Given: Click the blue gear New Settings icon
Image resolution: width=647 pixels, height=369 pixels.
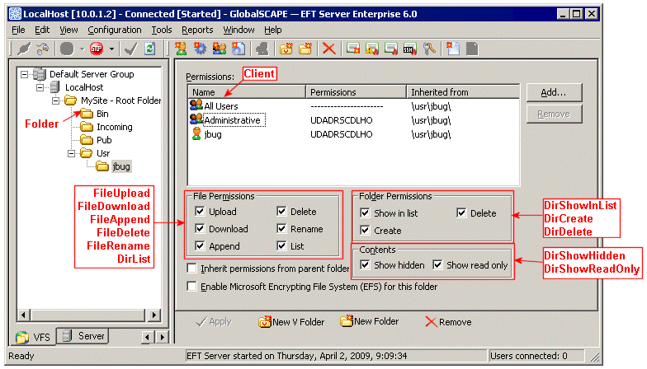Looking at the screenshot, I should click(200, 49).
